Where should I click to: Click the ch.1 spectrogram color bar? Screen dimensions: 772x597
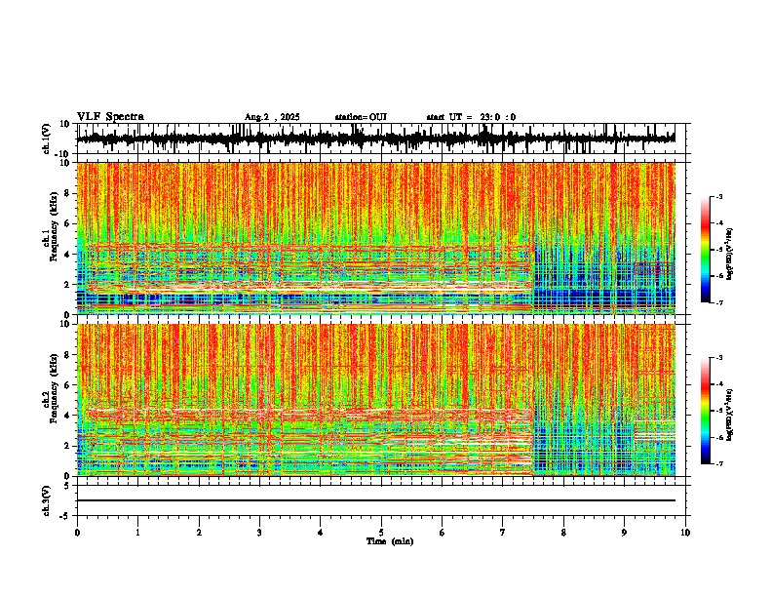[705, 250]
